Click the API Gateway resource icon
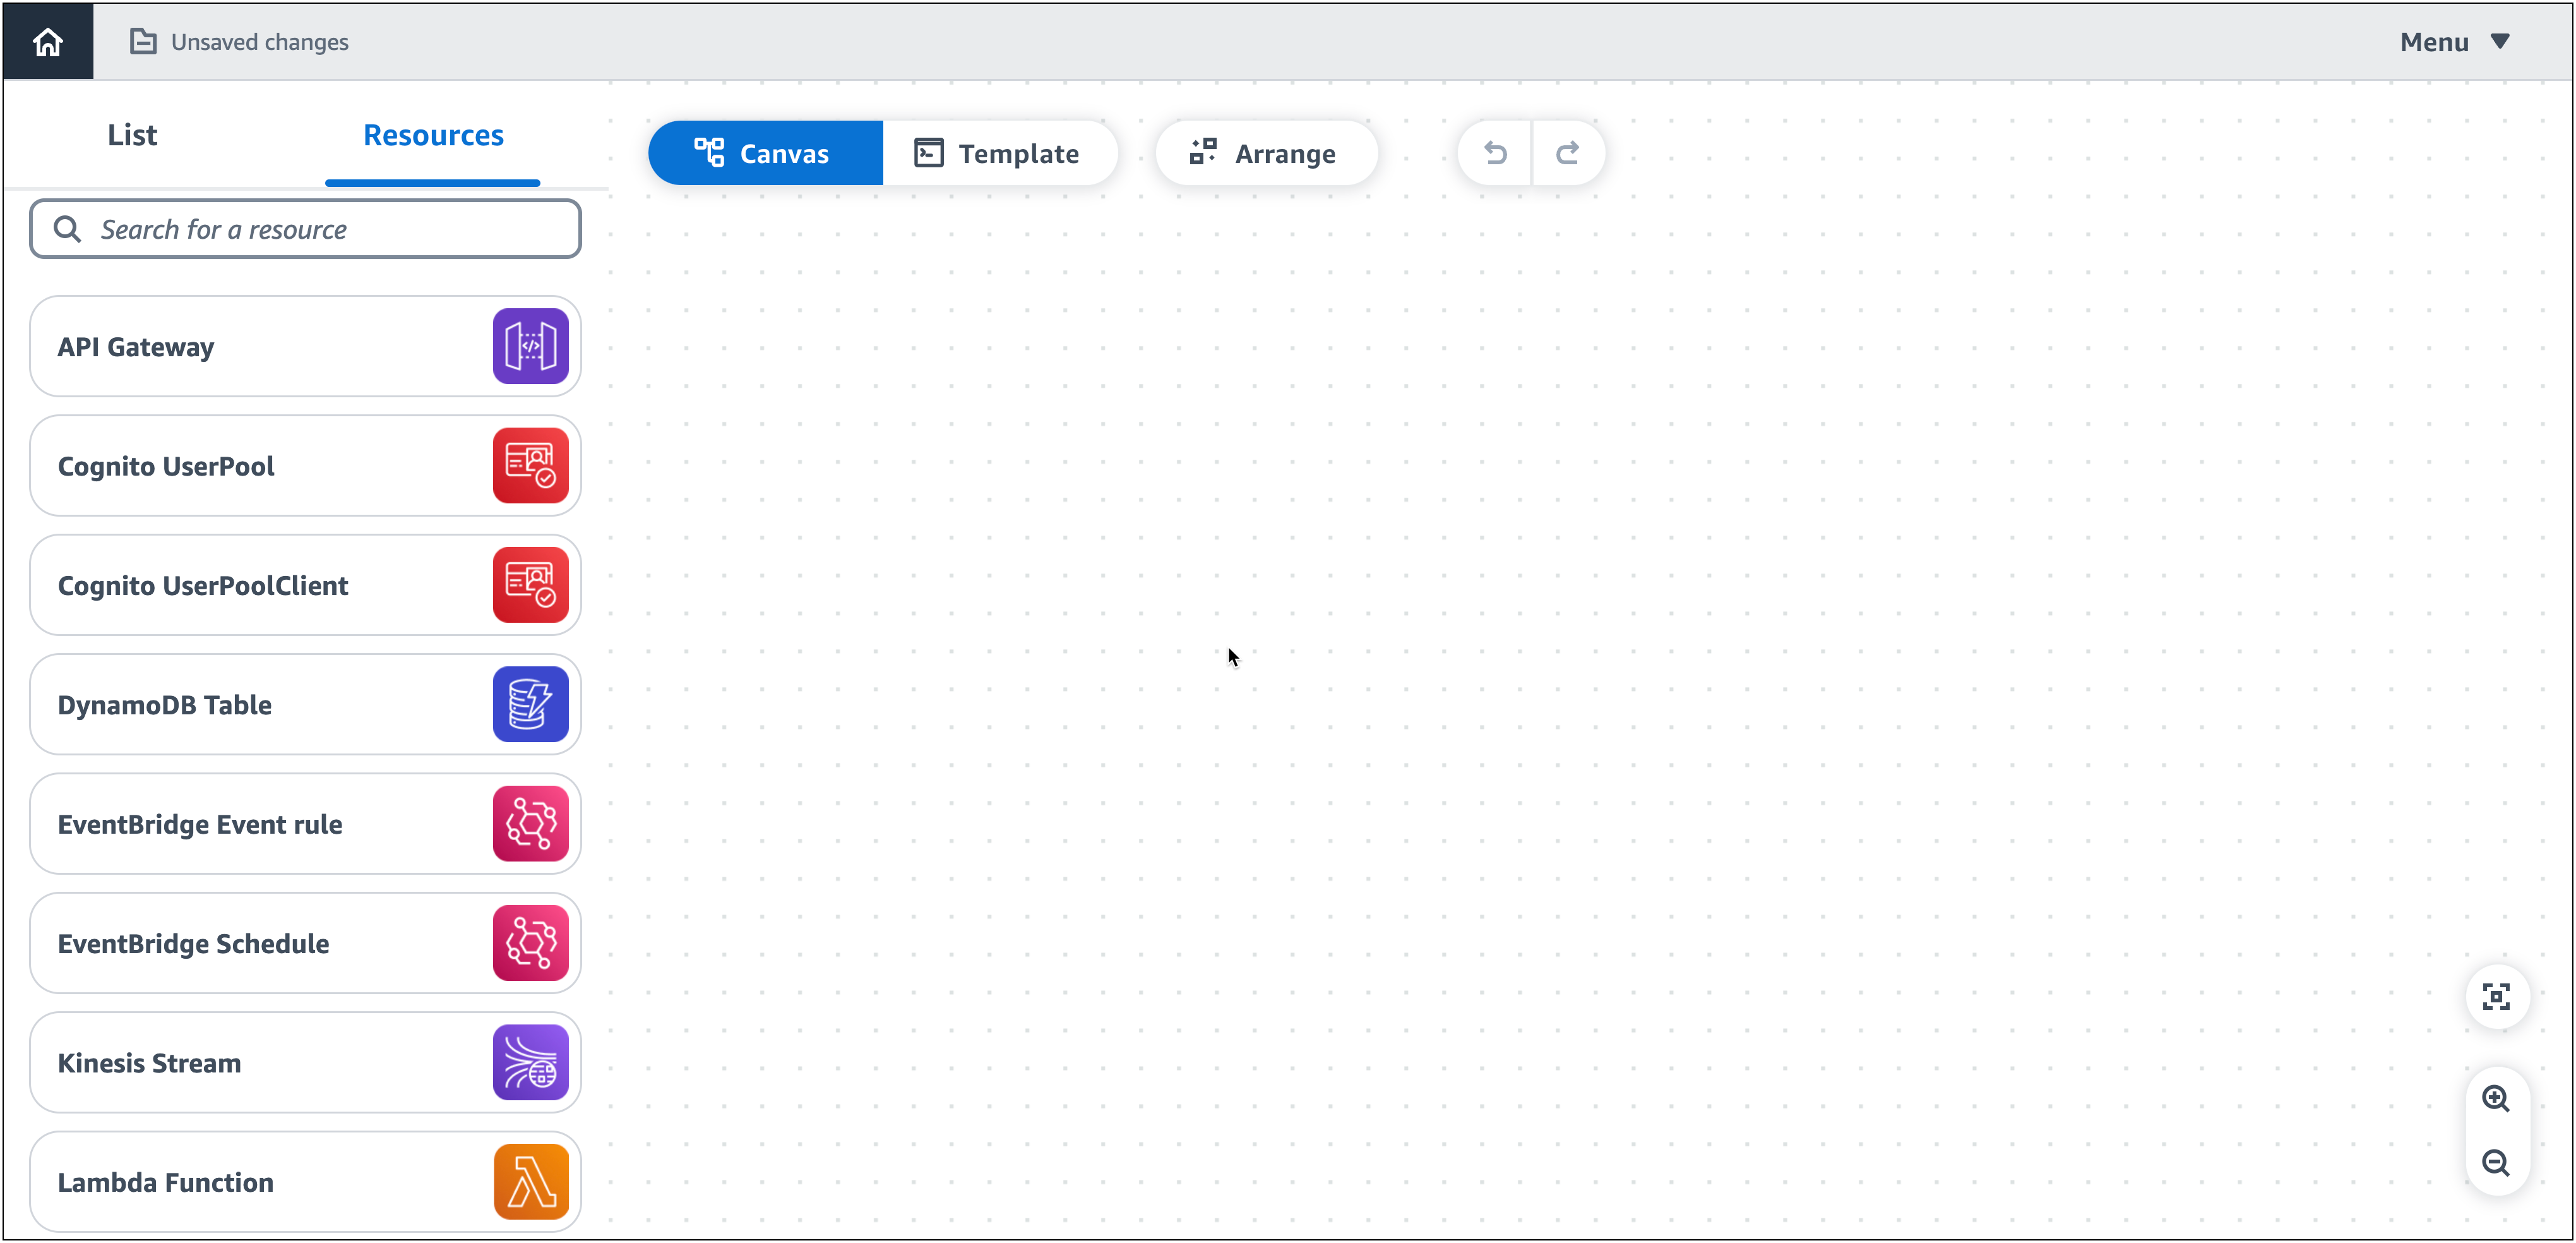 pyautogui.click(x=529, y=345)
